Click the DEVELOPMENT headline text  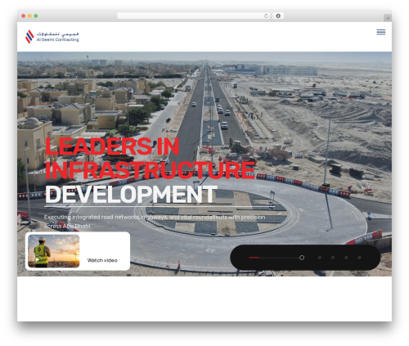(x=131, y=194)
